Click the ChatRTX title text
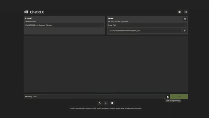209x118 pixels. click(37, 12)
